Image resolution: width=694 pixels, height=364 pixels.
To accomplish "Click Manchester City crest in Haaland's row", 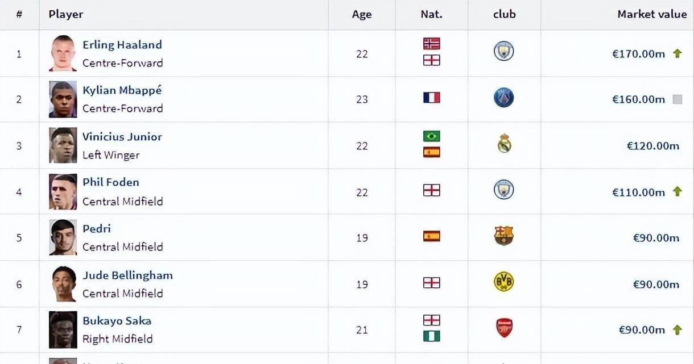I will click(x=504, y=52).
